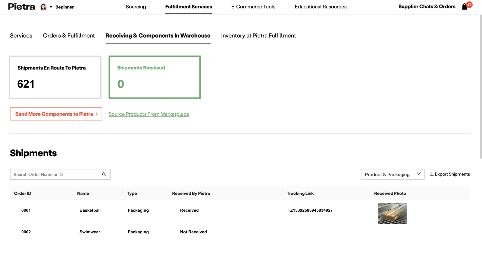Switch to the Services tab
Viewport: 482px width, 271px height.
[21, 36]
